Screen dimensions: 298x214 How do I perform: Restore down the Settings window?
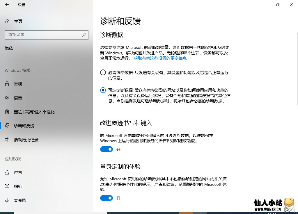click(x=278, y=5)
